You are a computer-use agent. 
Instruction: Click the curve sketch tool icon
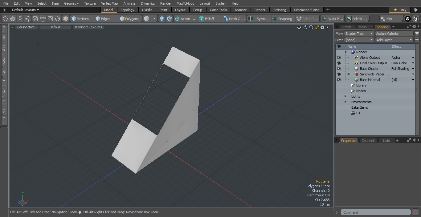(27, 19)
